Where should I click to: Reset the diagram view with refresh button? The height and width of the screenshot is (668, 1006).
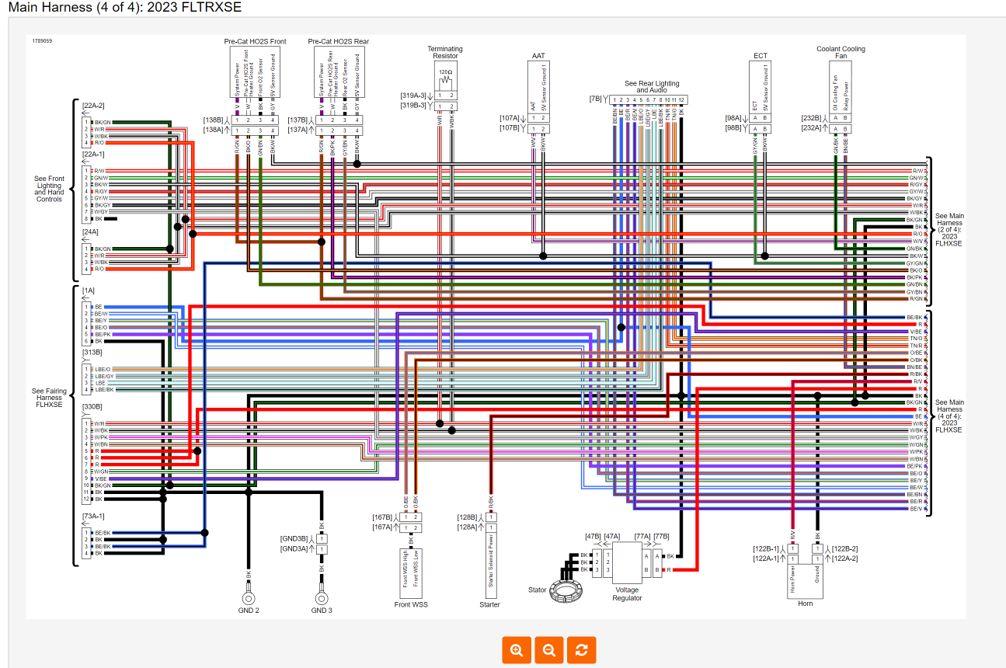[581, 650]
